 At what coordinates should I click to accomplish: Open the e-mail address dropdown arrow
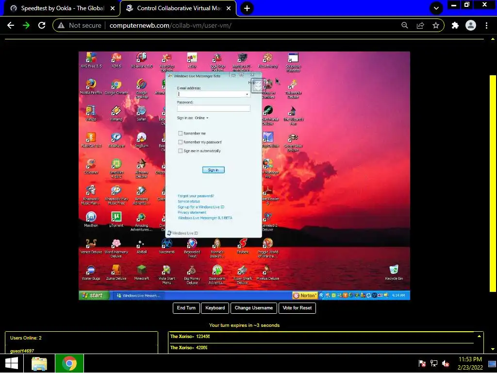(247, 94)
